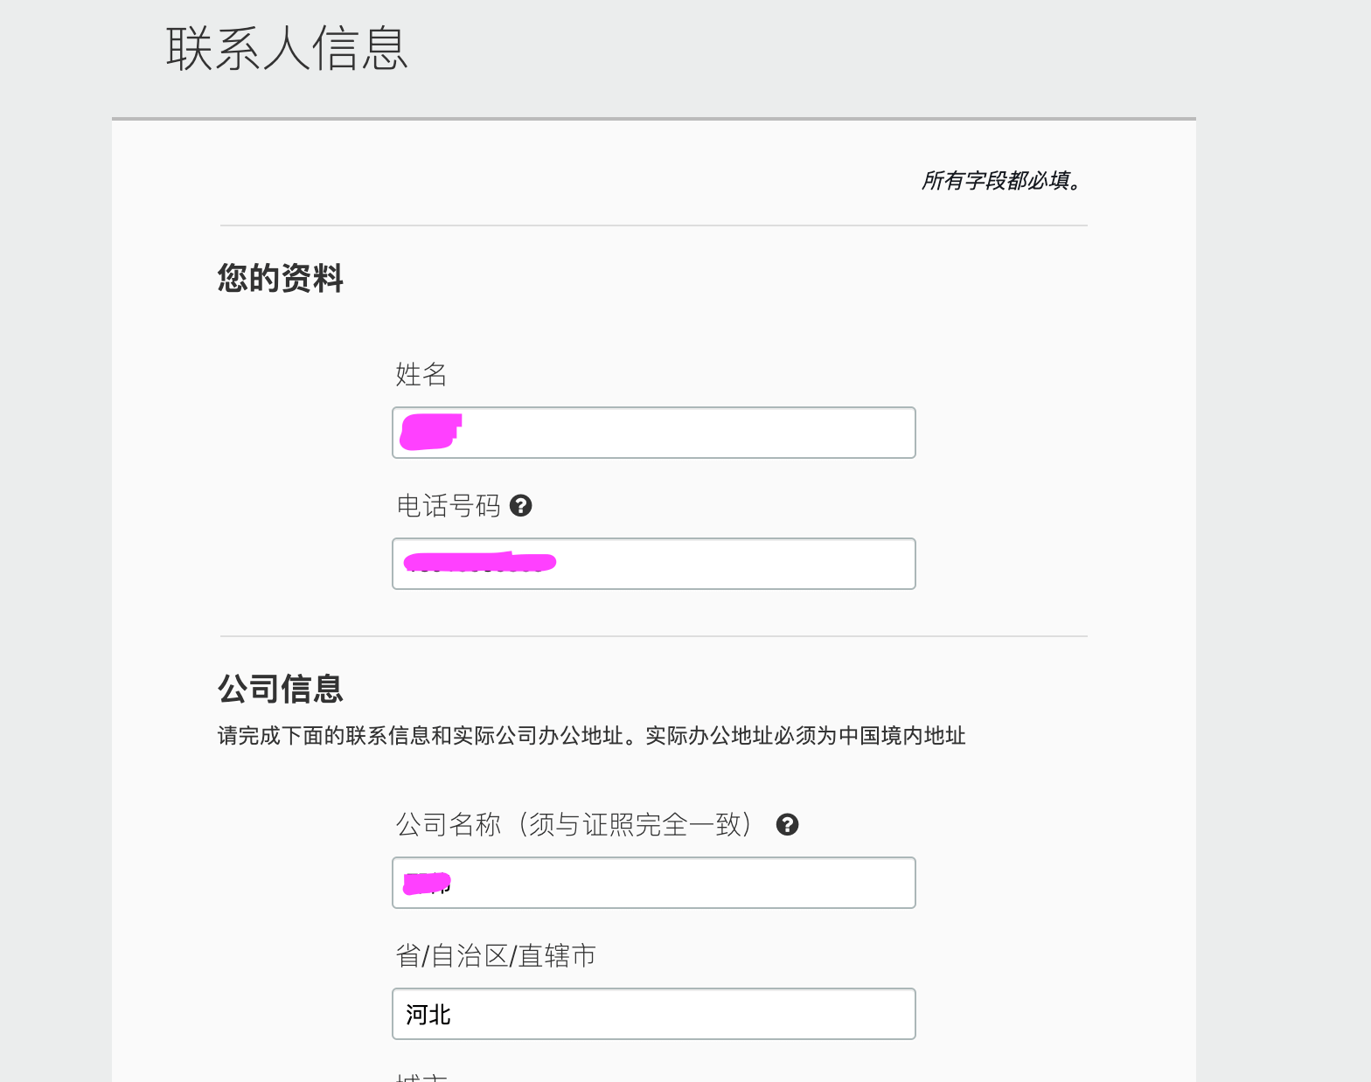
Task: Click the partially visible 城市 label
Action: point(421,1077)
